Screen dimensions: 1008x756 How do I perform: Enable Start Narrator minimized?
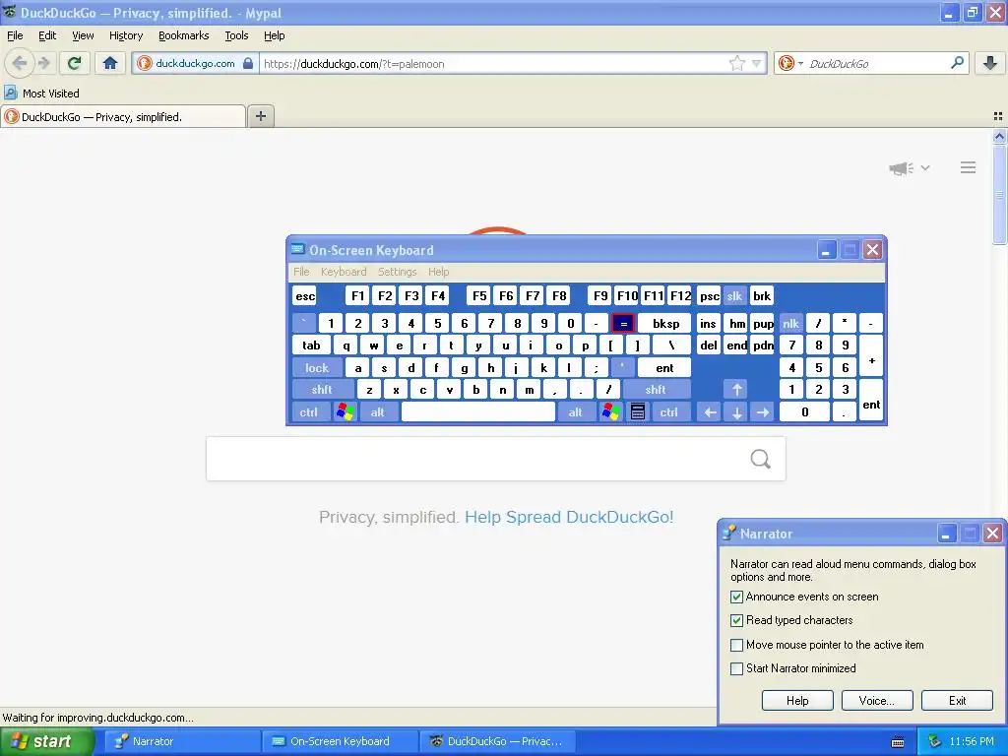[x=736, y=668]
